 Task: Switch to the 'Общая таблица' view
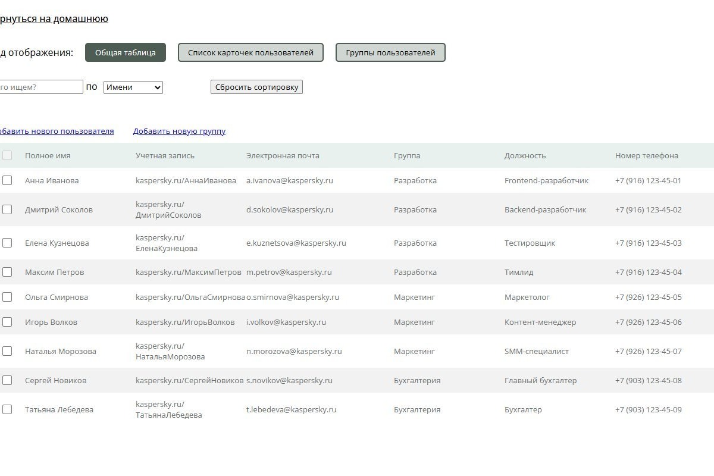coord(126,52)
